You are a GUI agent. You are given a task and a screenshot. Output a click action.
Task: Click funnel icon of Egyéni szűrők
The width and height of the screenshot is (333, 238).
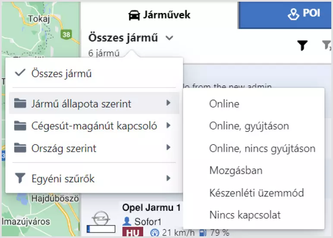[x=20, y=178]
